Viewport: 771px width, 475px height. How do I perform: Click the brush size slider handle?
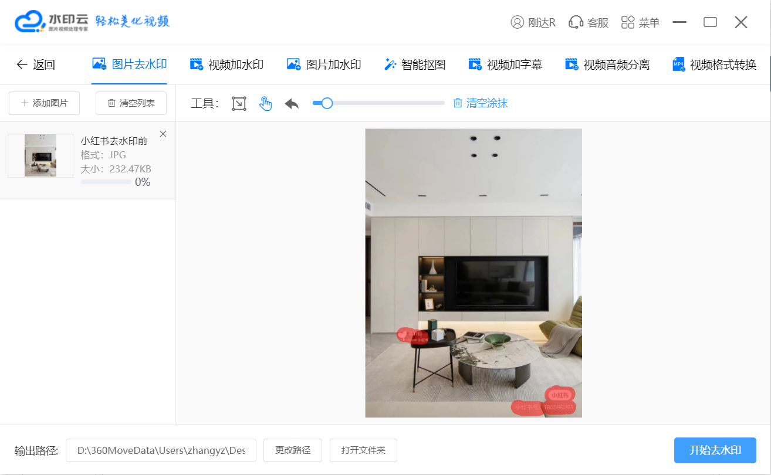click(327, 103)
